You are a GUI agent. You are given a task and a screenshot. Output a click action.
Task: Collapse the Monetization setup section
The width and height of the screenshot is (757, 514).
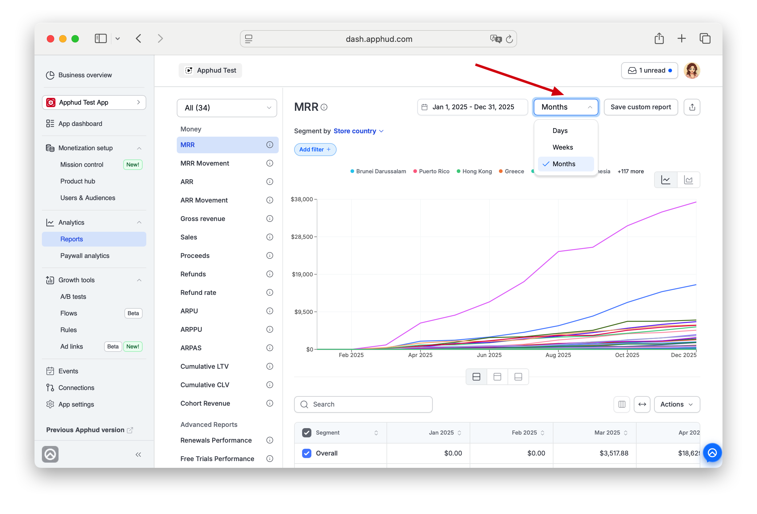click(x=139, y=148)
